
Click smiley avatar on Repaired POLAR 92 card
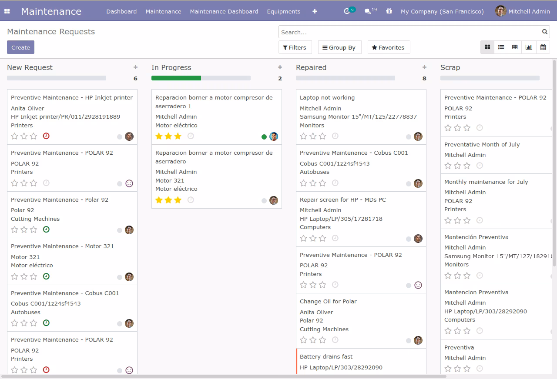click(x=418, y=285)
